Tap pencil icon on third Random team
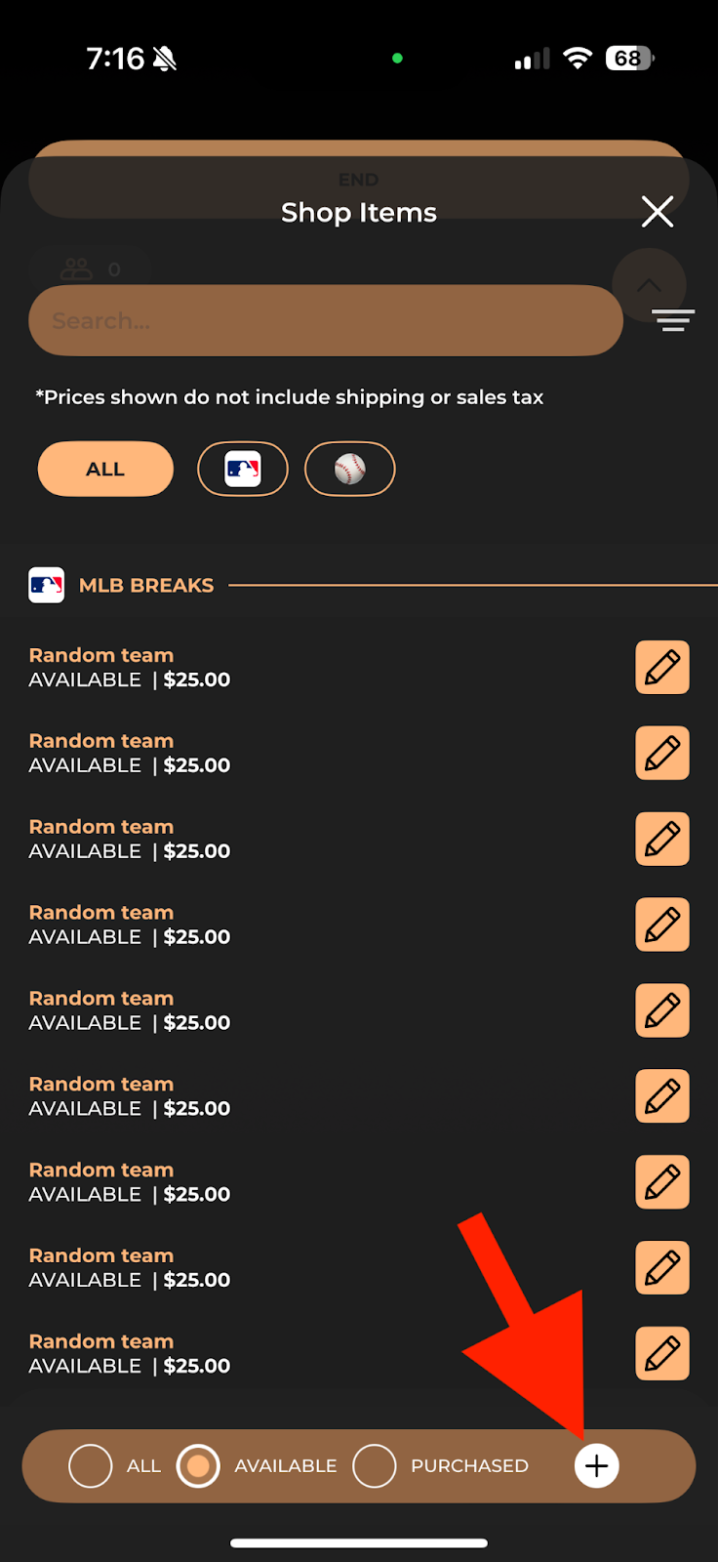This screenshot has width=718, height=1562. tap(662, 840)
